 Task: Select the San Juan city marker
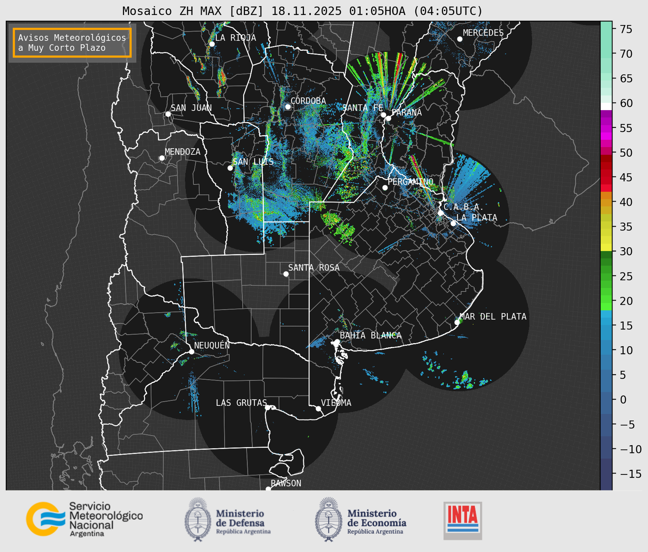pyautogui.click(x=168, y=114)
